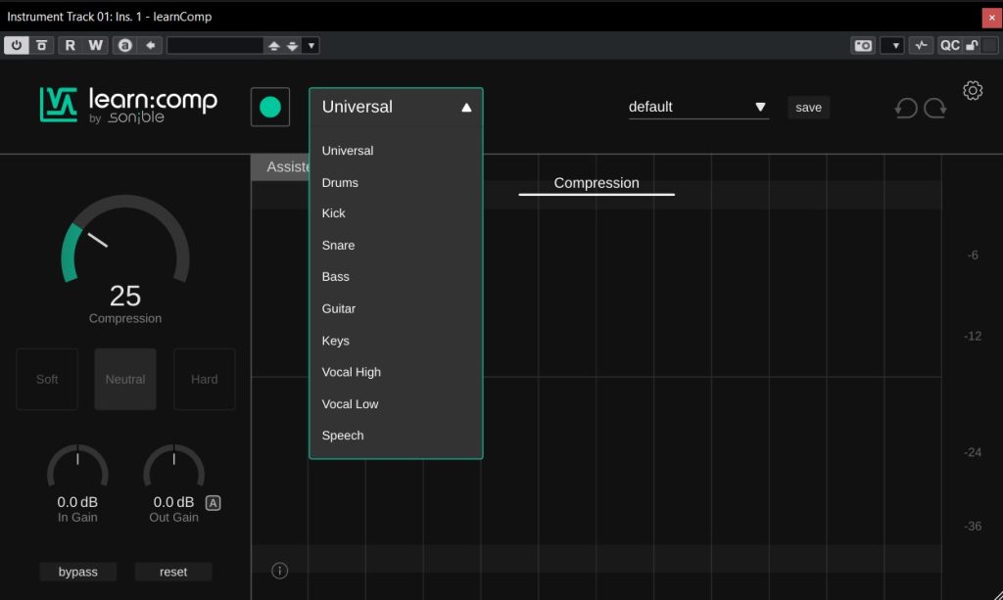Pick the Bass profile

click(335, 277)
